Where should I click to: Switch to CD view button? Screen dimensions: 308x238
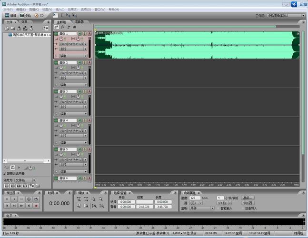[39, 15]
